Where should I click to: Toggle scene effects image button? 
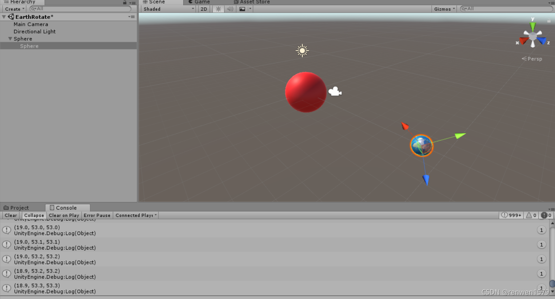coord(242,9)
